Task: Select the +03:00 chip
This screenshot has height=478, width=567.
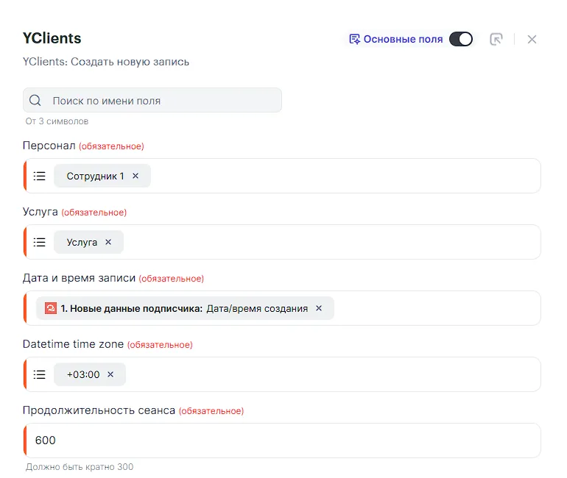Action: [x=83, y=374]
